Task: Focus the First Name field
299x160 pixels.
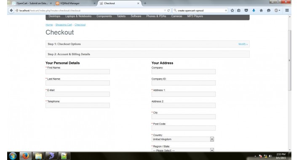Action: pos(77,72)
